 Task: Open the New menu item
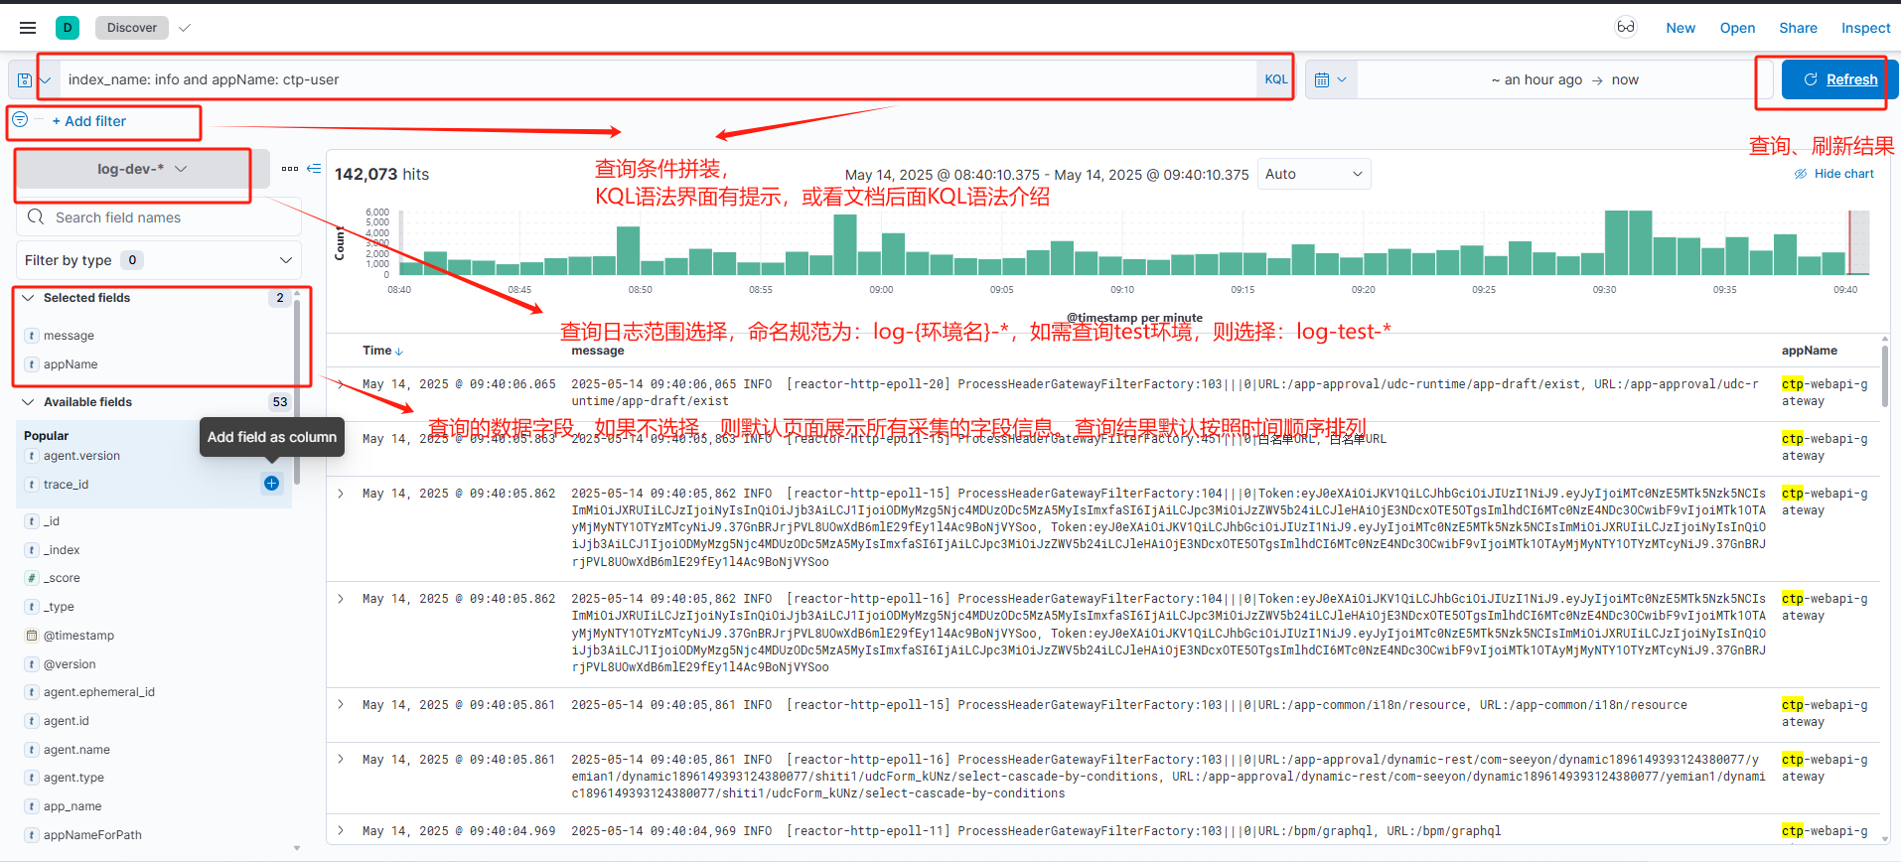1681,28
